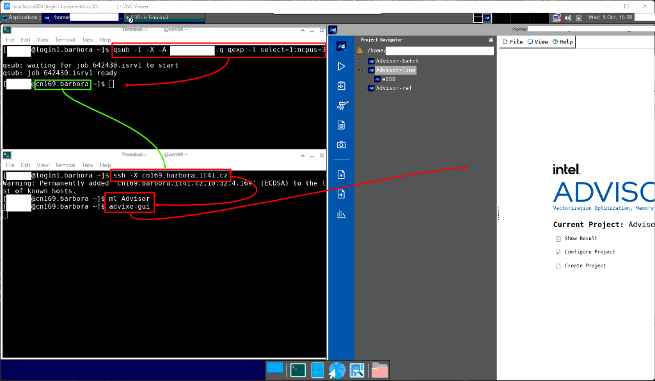The image size is (655, 381).
Task: Click the new document plus icon in sidebar
Action: click(341, 174)
